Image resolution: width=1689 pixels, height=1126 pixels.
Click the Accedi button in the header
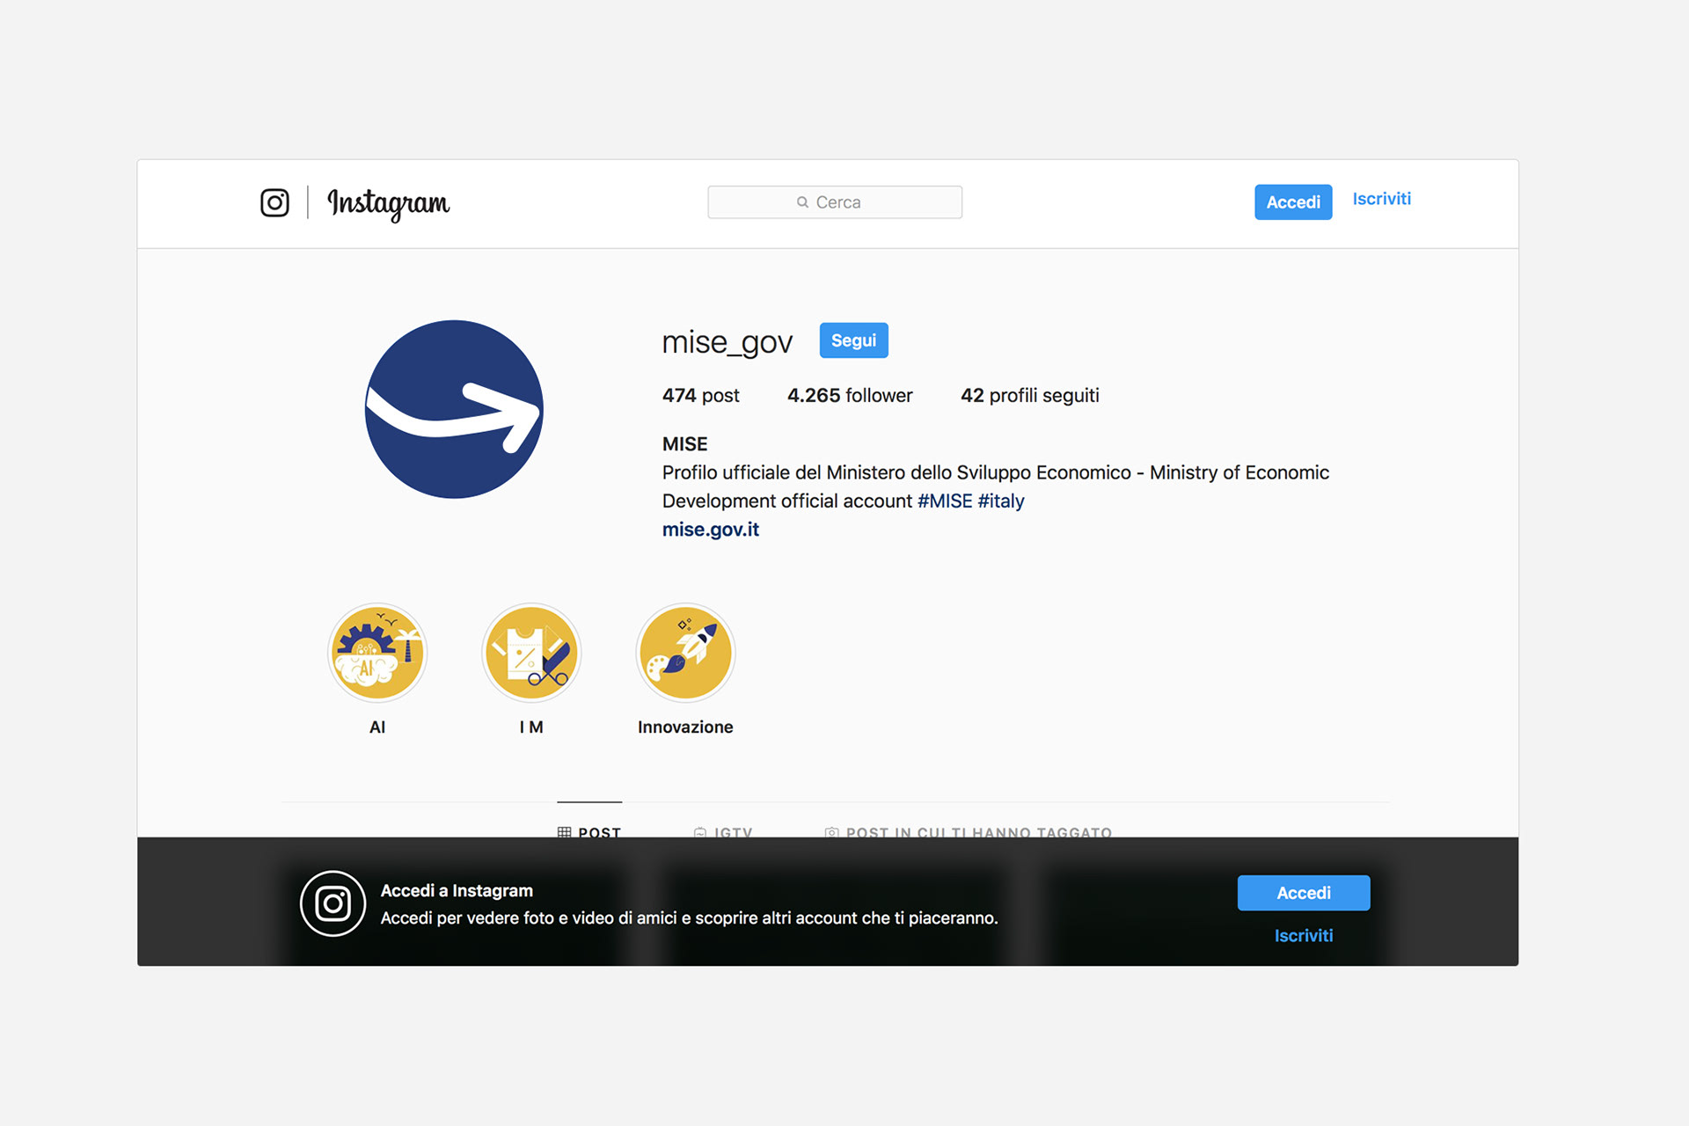pos(1293,202)
